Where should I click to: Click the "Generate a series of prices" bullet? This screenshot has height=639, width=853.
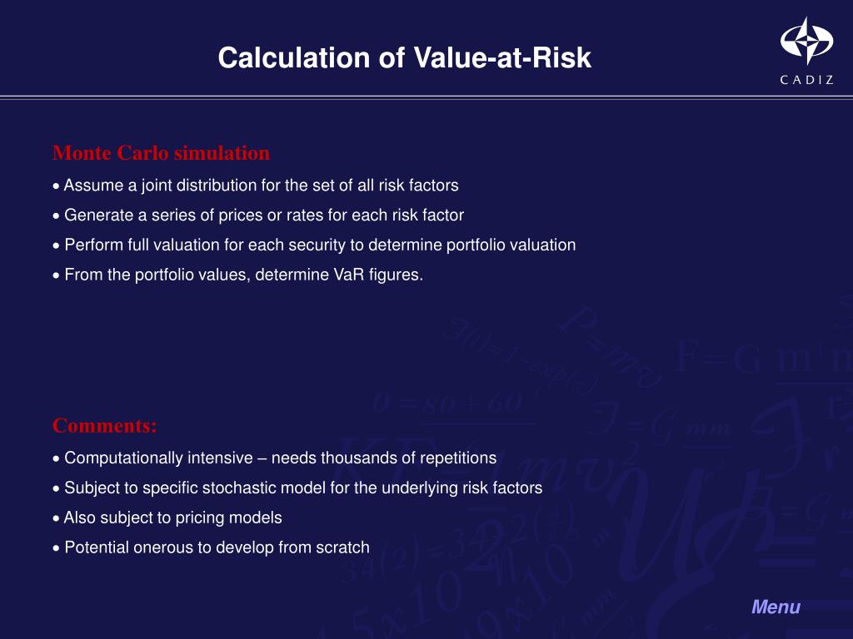pyautogui.click(x=258, y=215)
